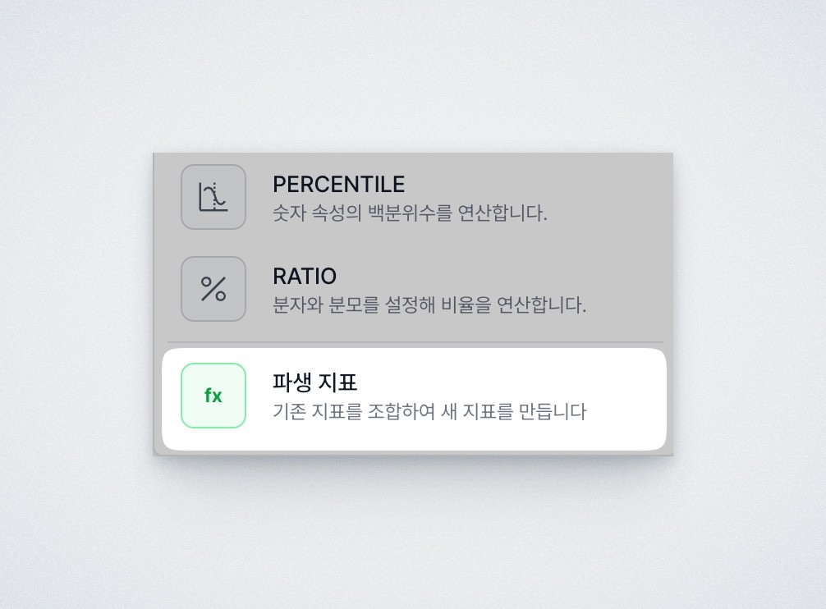826x609 pixels.
Task: Click the PERCENTILE title text
Action: point(339,184)
